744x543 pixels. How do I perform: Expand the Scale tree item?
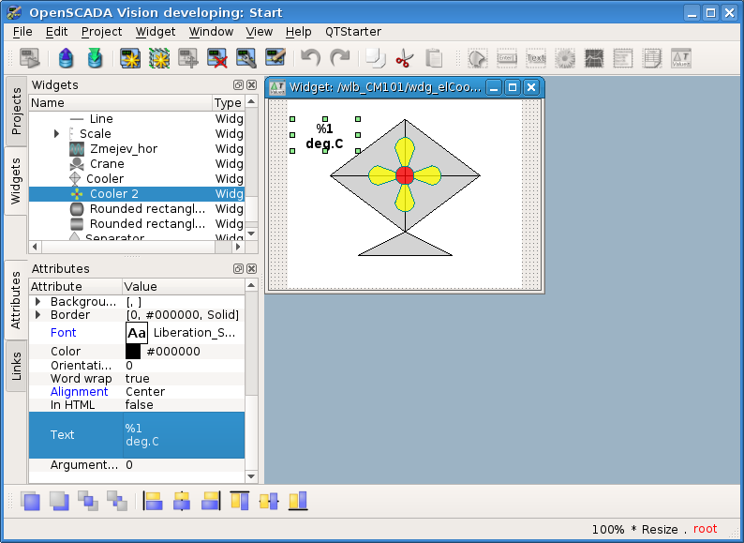[x=57, y=134]
